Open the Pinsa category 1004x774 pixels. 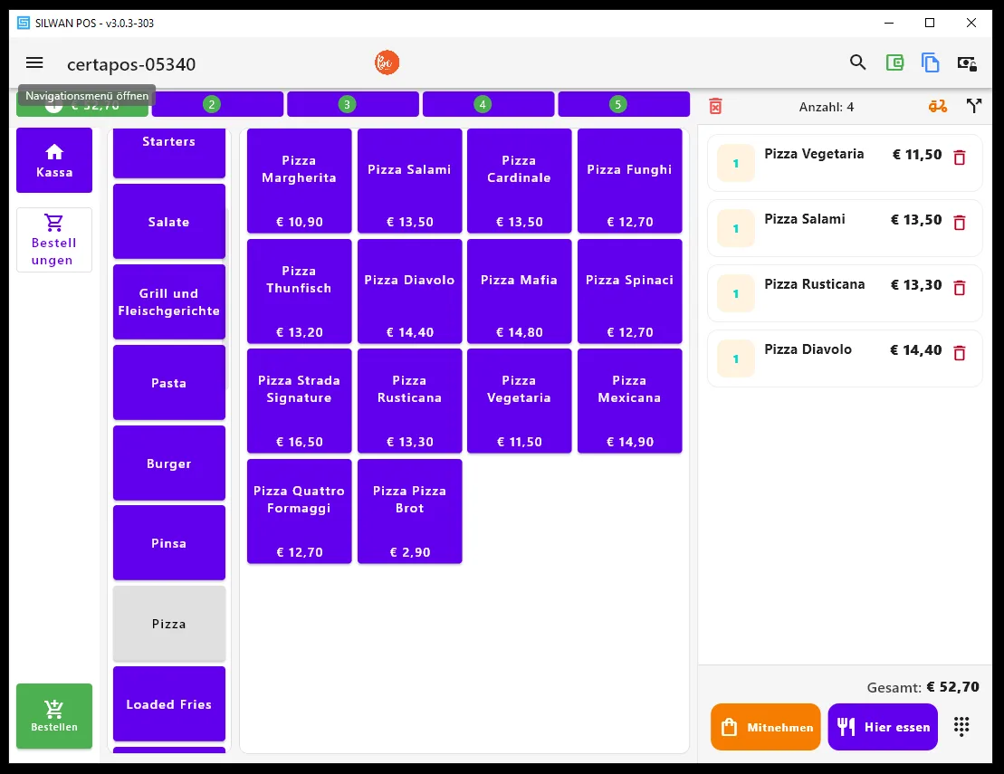169,543
